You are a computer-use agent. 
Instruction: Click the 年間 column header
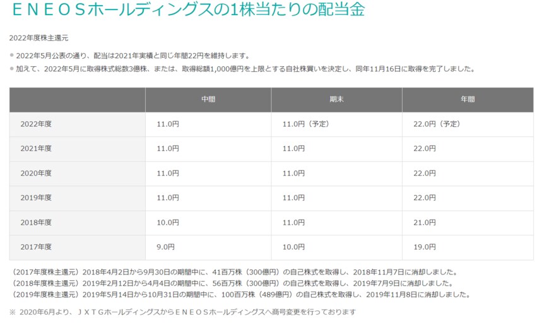tap(468, 100)
